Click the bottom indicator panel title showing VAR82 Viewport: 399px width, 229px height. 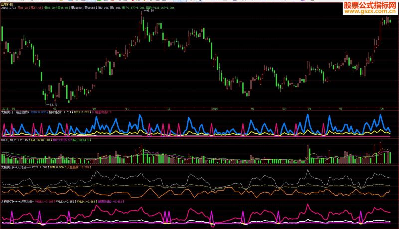point(17,201)
